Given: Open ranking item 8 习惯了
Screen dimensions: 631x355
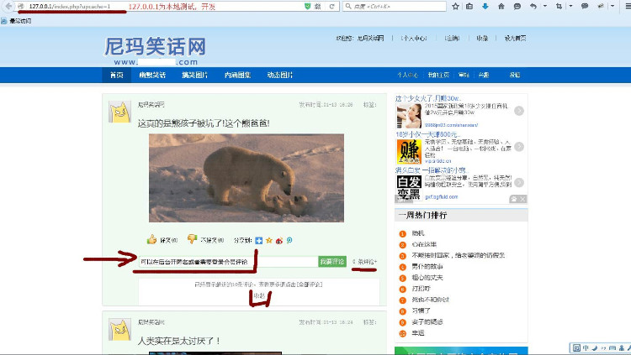Looking at the screenshot, I should (x=421, y=311).
